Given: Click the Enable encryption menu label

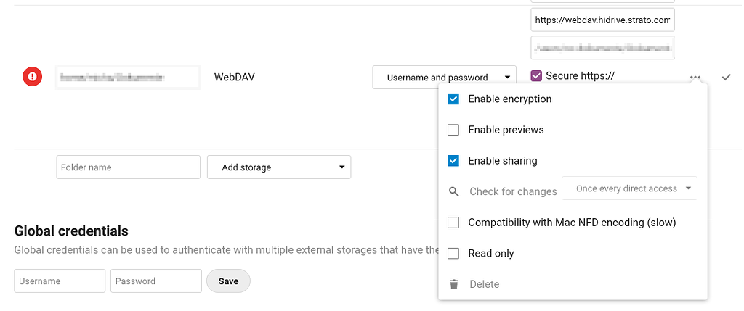Looking at the screenshot, I should pos(509,99).
